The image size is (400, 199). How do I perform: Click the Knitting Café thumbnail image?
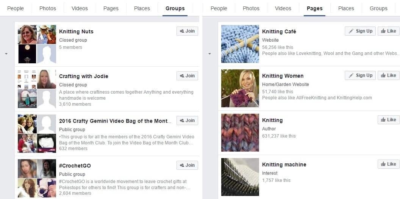[x=240, y=44]
